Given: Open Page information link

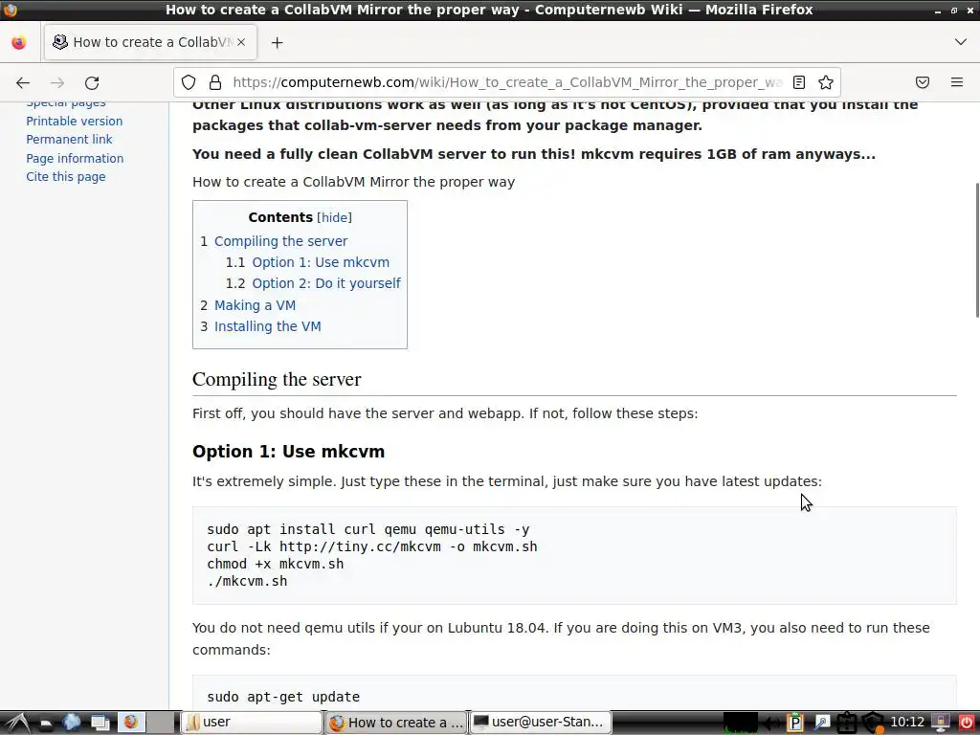Looking at the screenshot, I should pos(75,158).
